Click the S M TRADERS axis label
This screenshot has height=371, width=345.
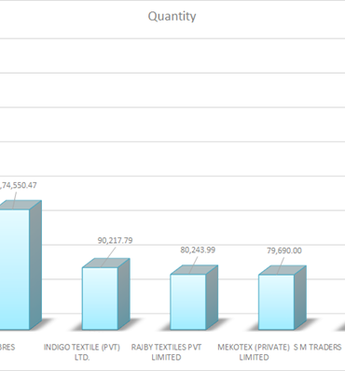(x=317, y=347)
